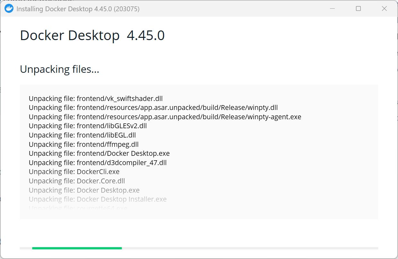Click the window title 'Installing Docker Desktop 4.45.0 (203075)'

point(78,9)
